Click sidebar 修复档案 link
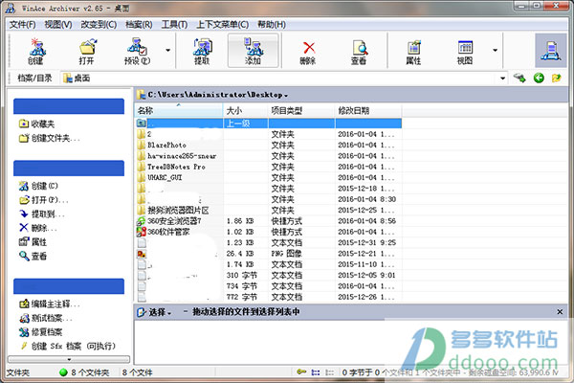The width and height of the screenshot is (574, 383). pyautogui.click(x=41, y=332)
